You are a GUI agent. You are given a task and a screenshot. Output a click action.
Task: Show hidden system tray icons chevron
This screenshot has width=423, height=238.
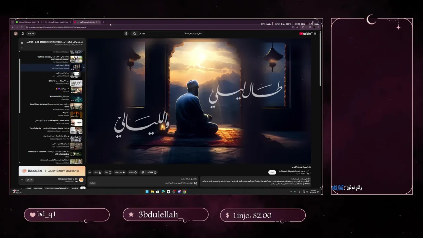point(291,192)
